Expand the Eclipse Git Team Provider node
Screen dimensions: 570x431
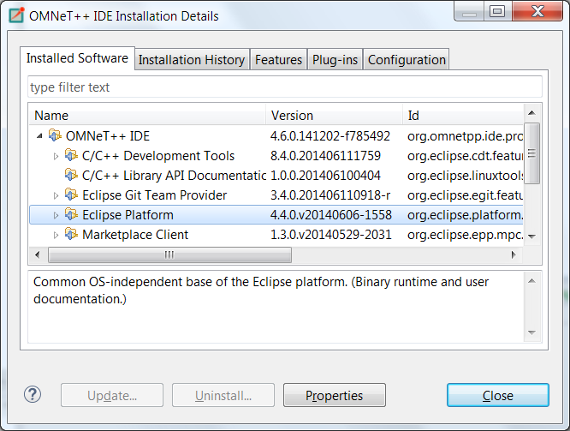56,195
